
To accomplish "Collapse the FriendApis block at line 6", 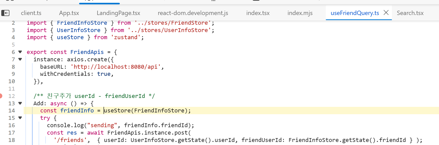I will [x=20, y=52].
